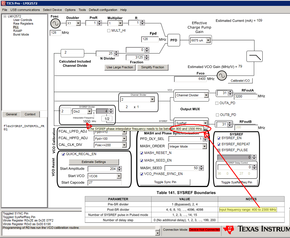Screen dimensions: 290x238
Task: Click the loop filter block icon
Action: coord(255,56)
